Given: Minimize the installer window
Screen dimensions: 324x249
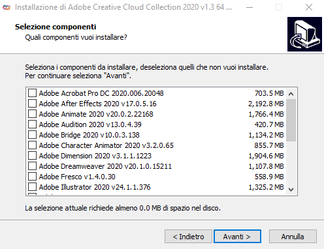Looking at the screenshot, I should coord(250,7).
